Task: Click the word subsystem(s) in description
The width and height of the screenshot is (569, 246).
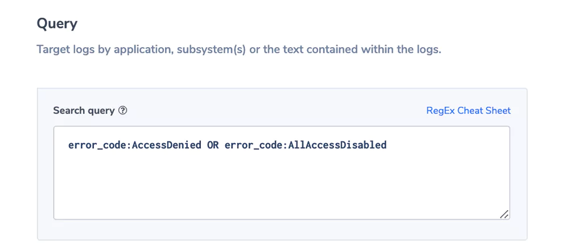Action: tap(211, 49)
